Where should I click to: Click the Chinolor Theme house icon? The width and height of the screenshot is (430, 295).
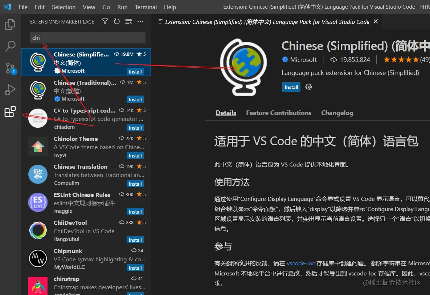tap(38, 146)
